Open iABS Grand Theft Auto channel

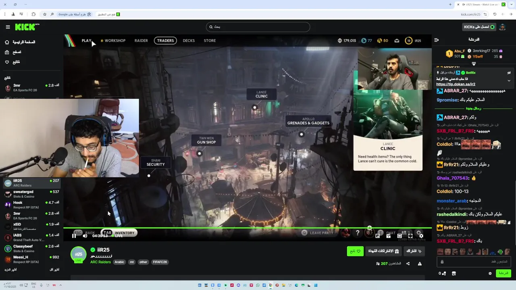(x=31, y=237)
